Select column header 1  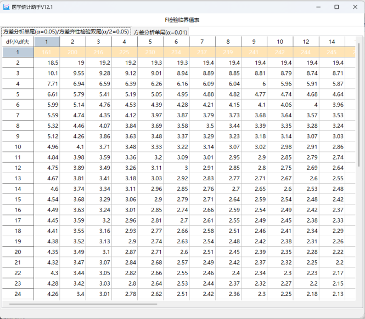47,42
